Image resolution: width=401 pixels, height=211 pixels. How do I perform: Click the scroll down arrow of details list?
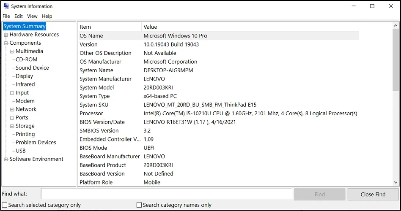pyautogui.click(x=396, y=182)
